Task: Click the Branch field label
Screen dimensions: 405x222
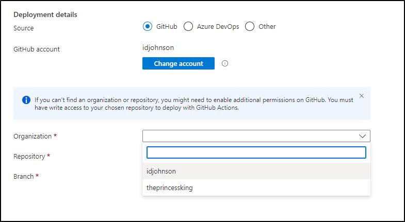Action: click(x=24, y=176)
